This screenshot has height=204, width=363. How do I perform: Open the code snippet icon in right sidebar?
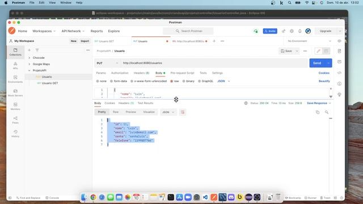point(339,73)
